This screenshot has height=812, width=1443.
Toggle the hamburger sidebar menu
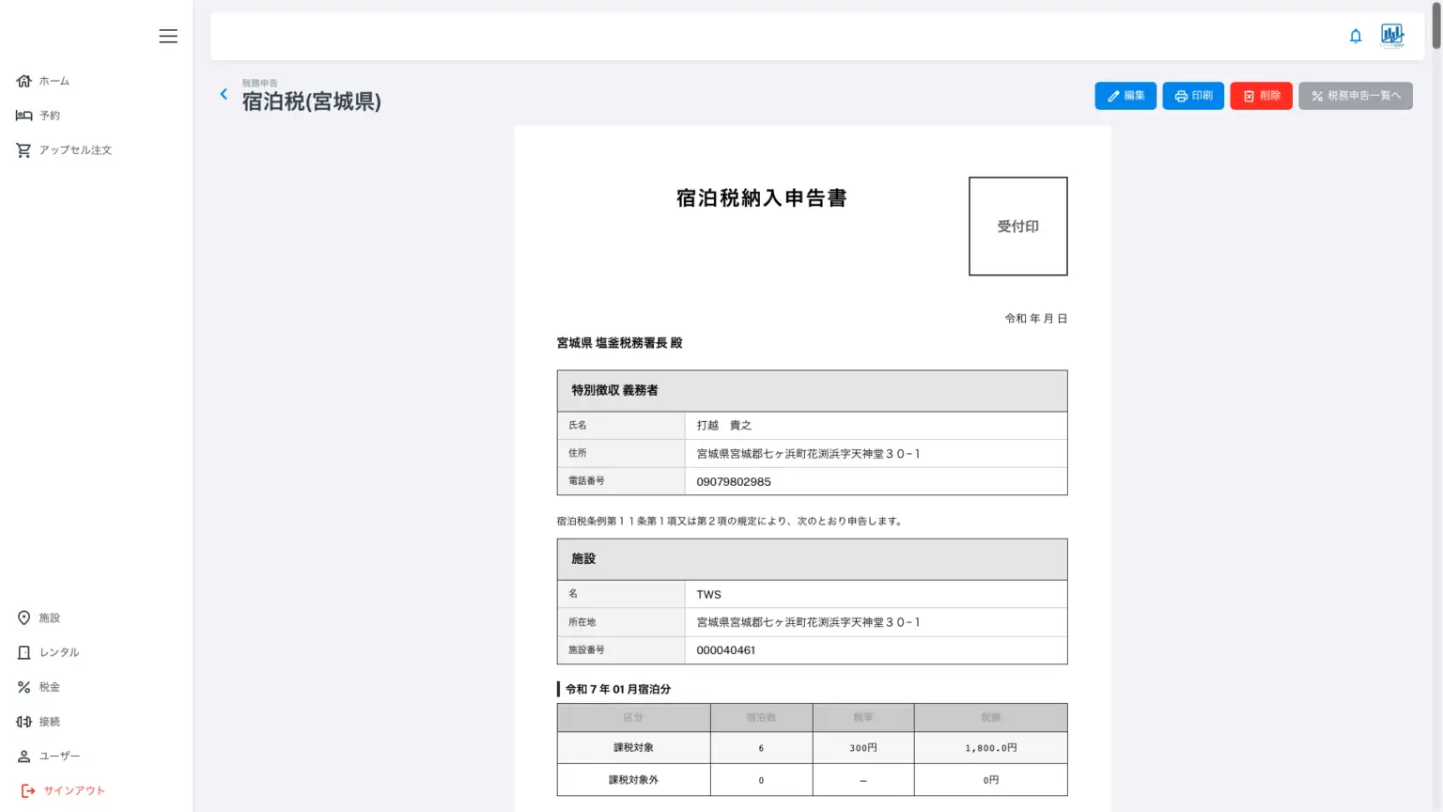tap(168, 37)
